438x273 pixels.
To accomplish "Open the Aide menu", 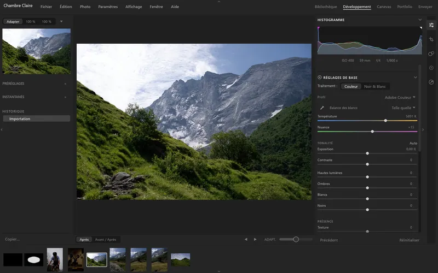I will (175, 7).
